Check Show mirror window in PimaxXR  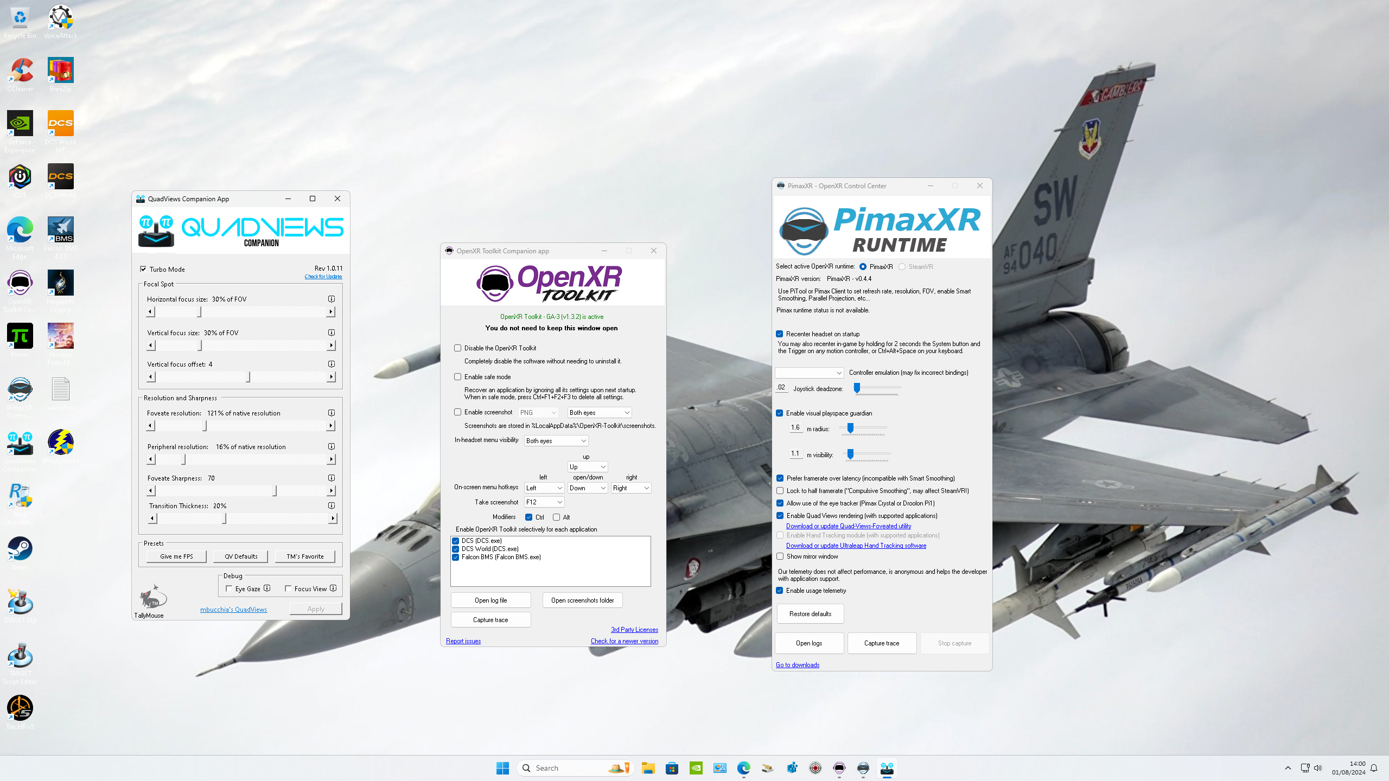[780, 556]
